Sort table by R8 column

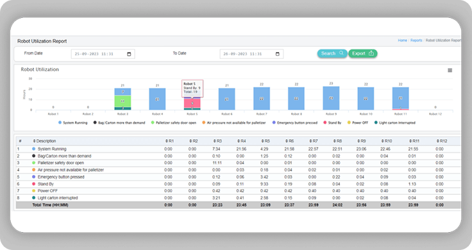click(x=337, y=141)
